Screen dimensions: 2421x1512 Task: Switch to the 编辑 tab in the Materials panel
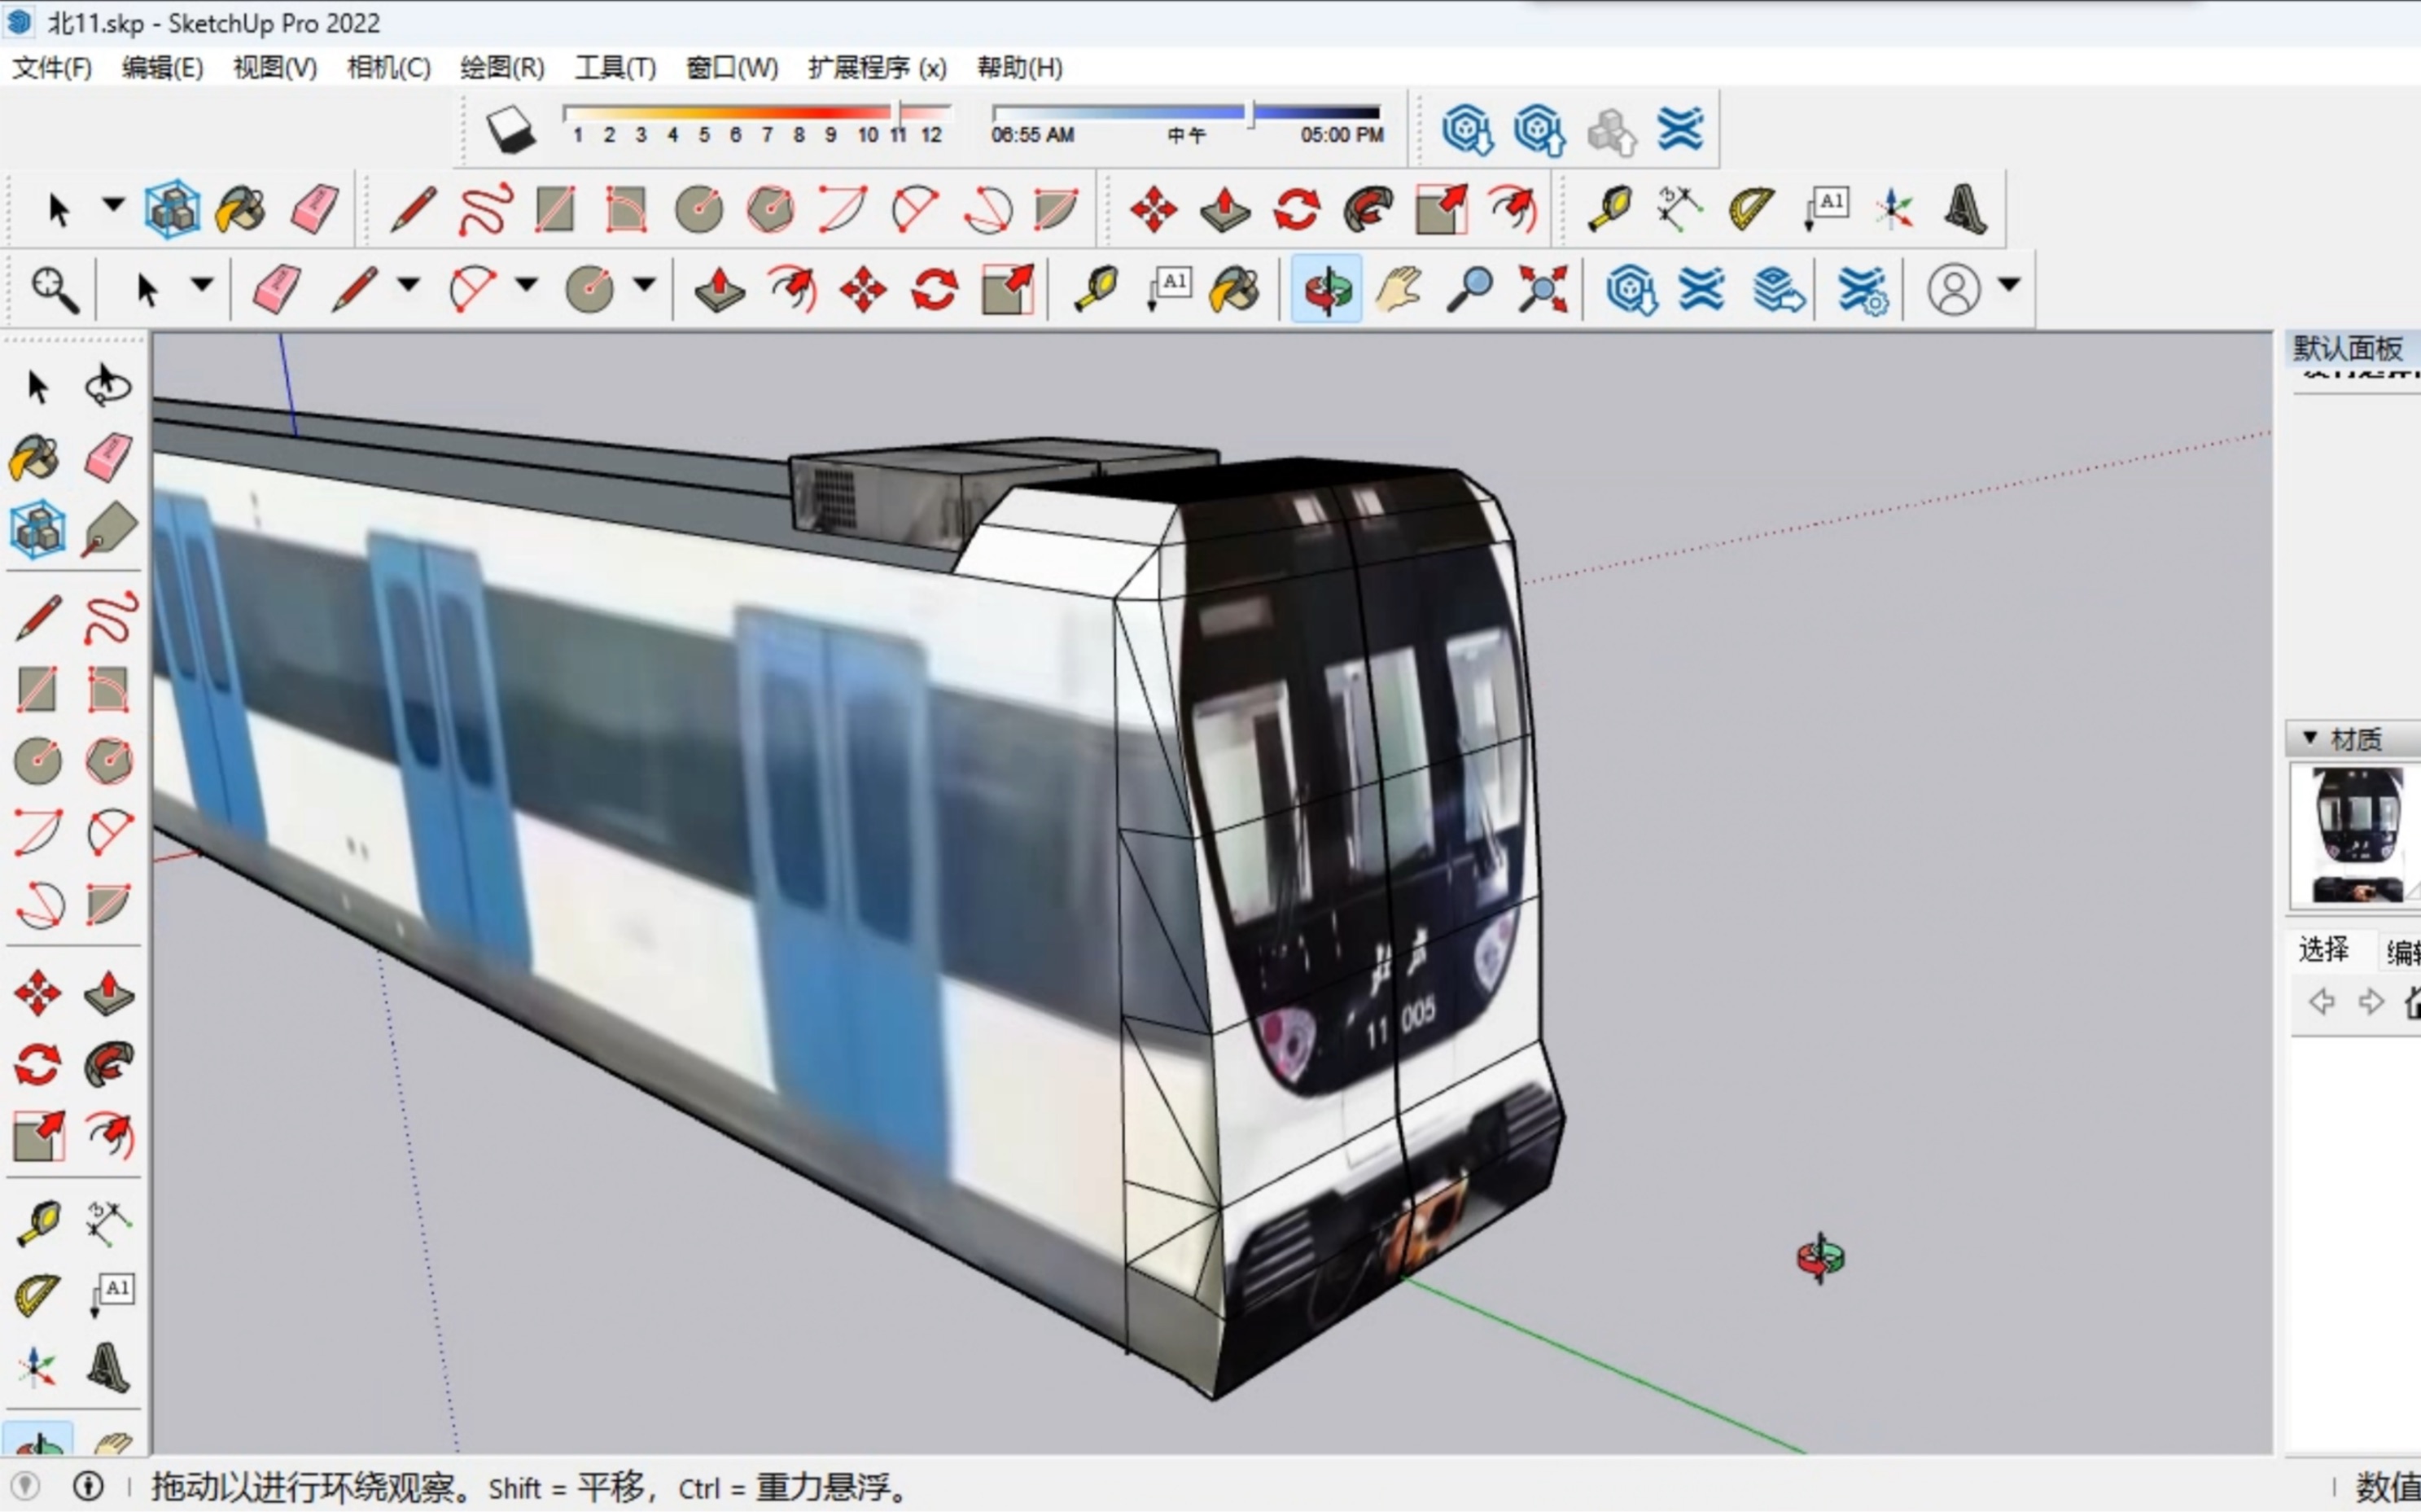[2399, 950]
